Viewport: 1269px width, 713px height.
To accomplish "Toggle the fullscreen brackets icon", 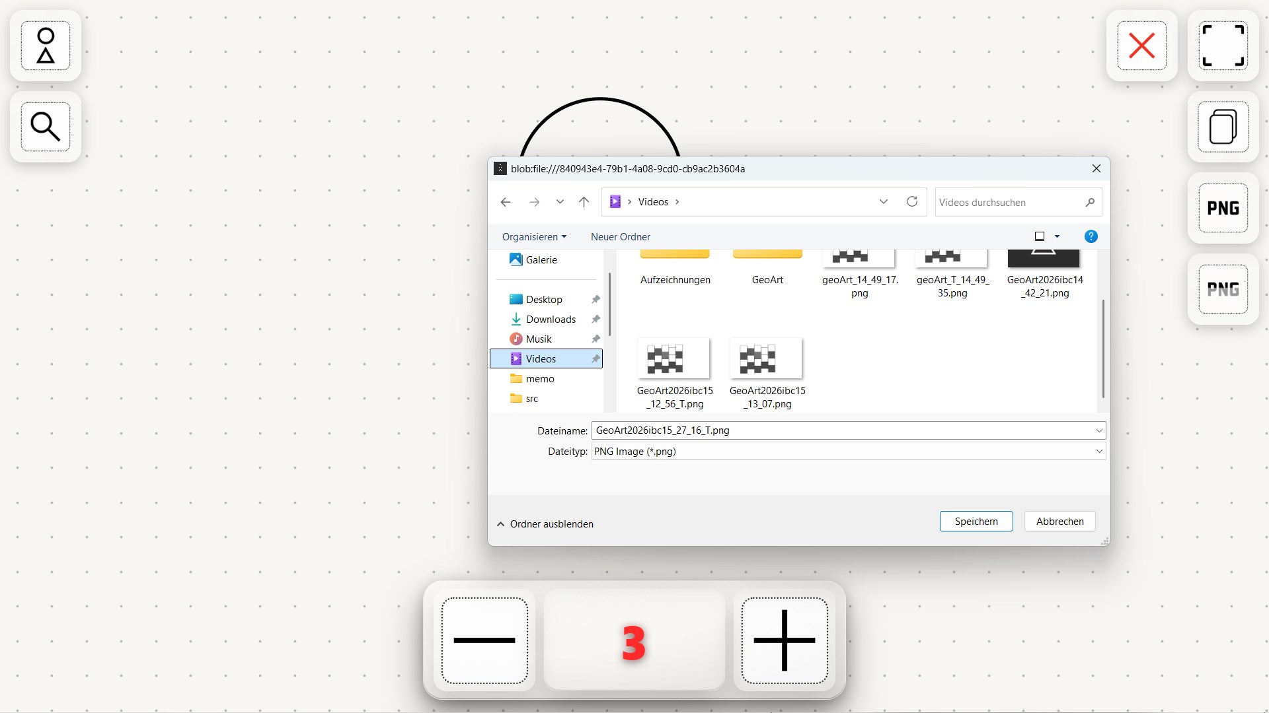I will pyautogui.click(x=1223, y=46).
